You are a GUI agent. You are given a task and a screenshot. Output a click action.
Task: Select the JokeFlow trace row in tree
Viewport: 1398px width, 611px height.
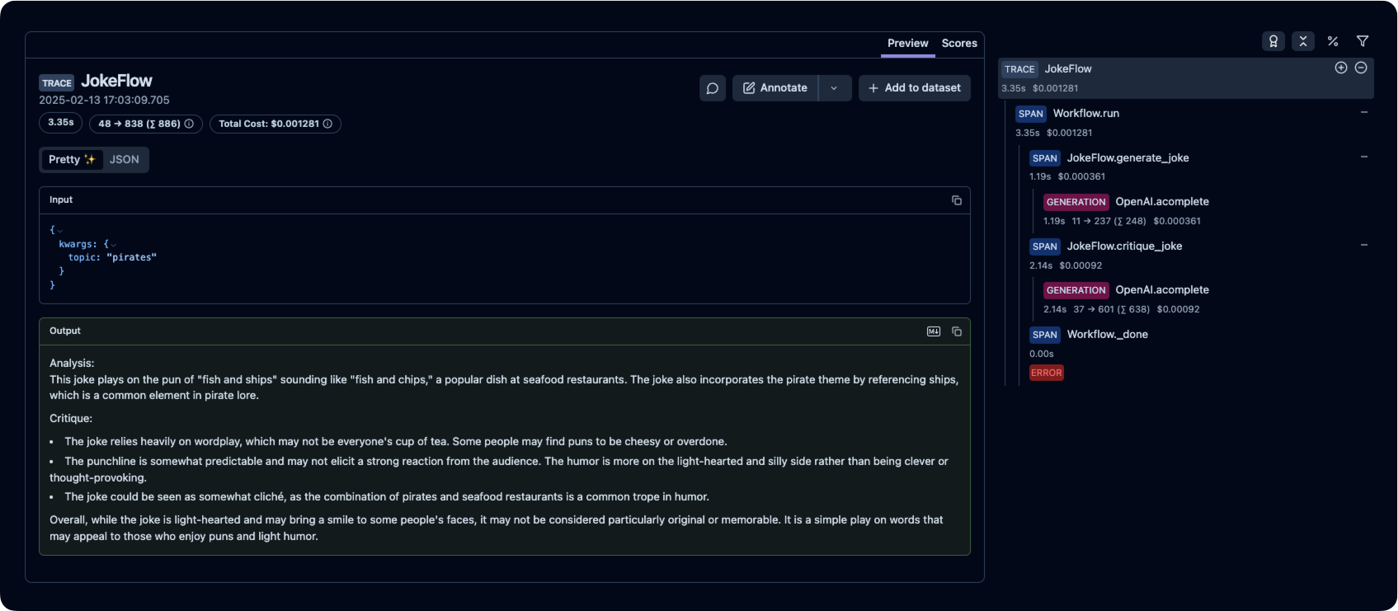tap(1186, 78)
